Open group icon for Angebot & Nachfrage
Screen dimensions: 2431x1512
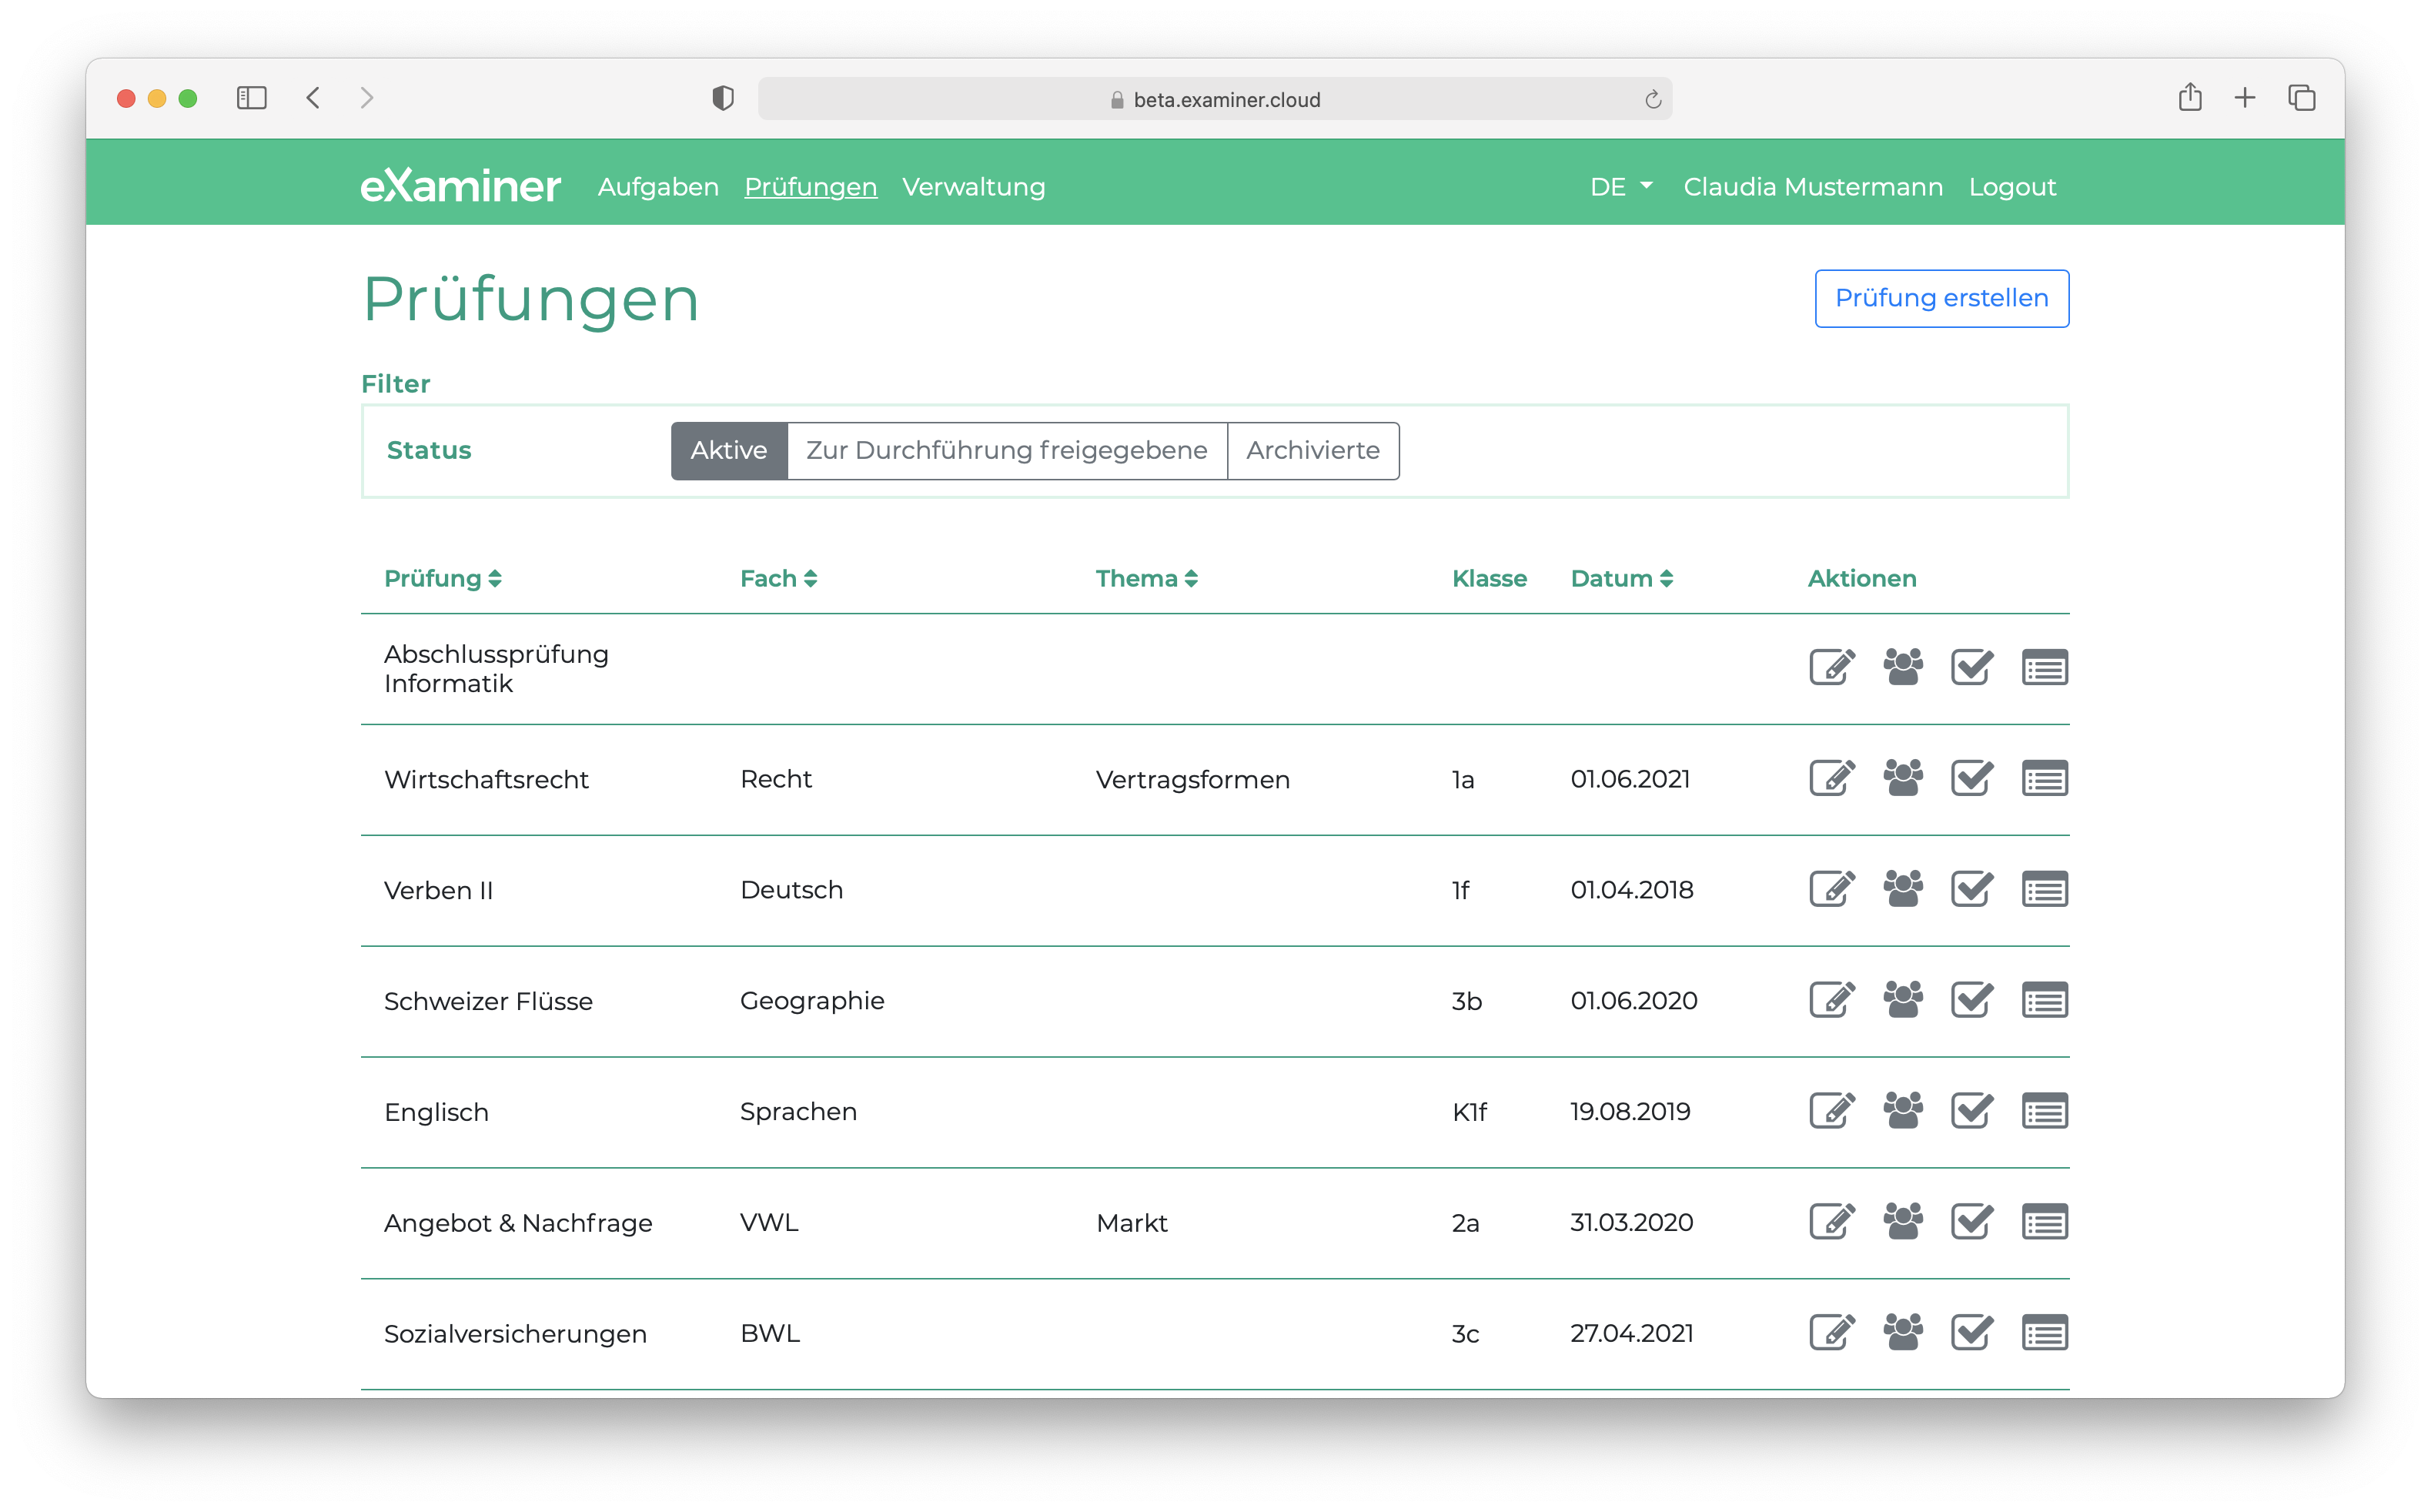click(x=1902, y=1222)
